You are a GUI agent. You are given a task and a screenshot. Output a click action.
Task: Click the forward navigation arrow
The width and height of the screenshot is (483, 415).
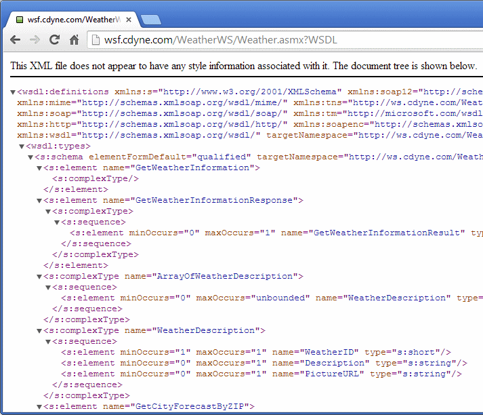pyautogui.click(x=35, y=40)
